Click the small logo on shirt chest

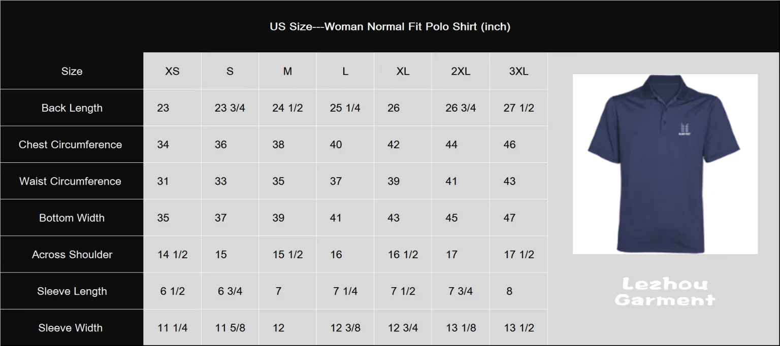(x=684, y=129)
